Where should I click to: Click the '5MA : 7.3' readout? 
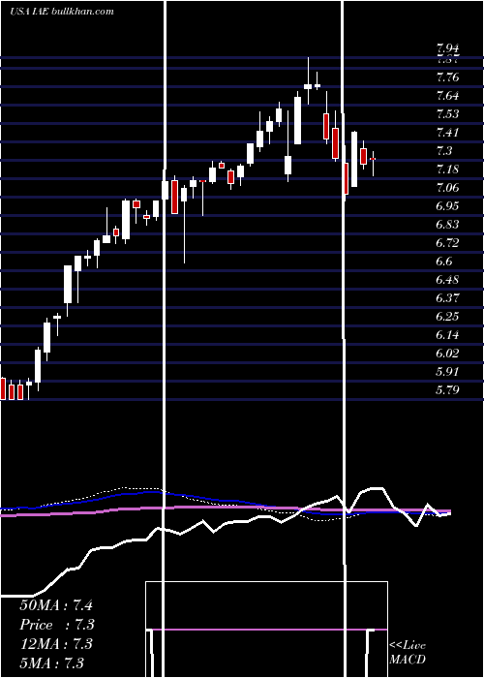pos(51,663)
